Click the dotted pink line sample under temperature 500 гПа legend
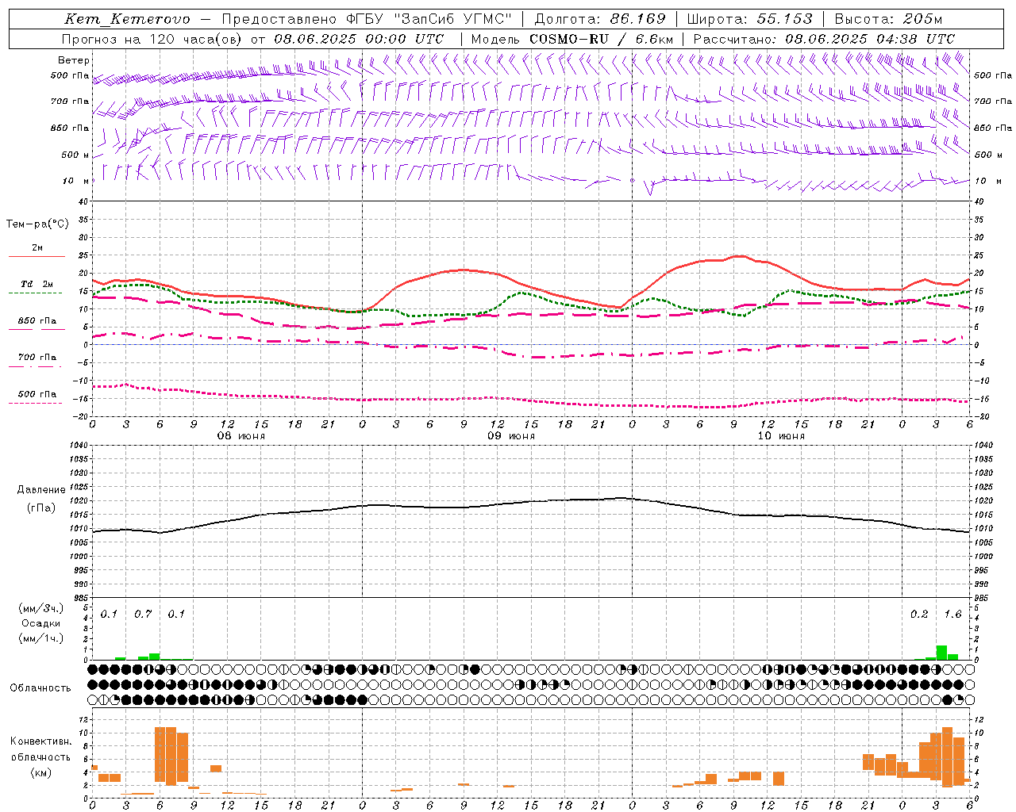 [36, 404]
